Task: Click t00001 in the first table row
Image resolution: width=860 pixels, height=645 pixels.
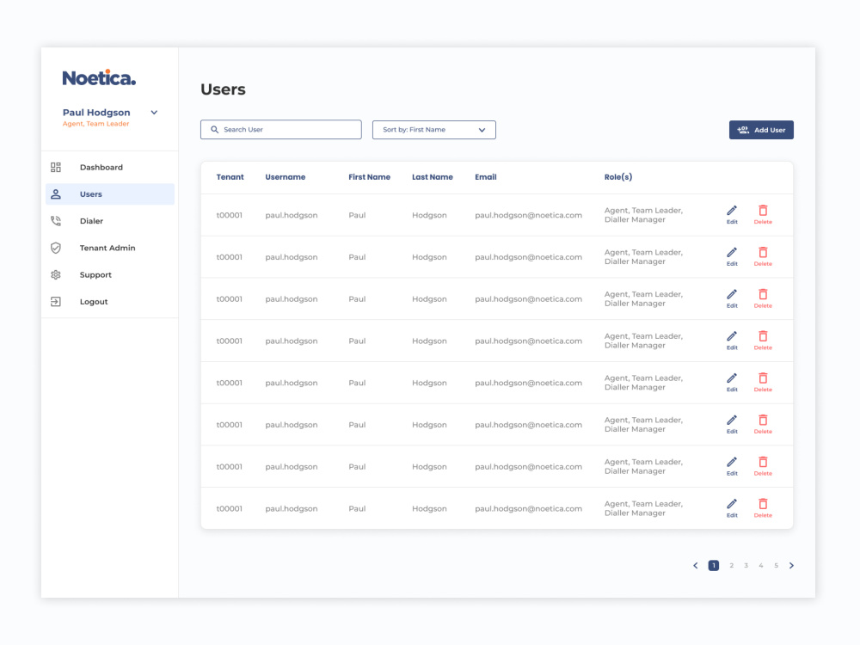Action: (x=230, y=215)
